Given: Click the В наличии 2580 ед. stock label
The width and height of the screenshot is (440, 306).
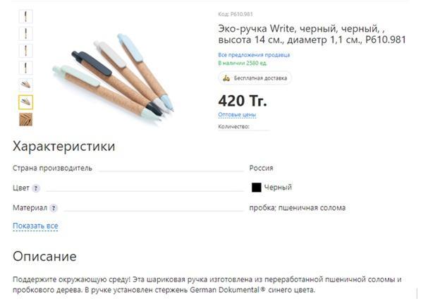Looking at the screenshot, I should click(243, 63).
